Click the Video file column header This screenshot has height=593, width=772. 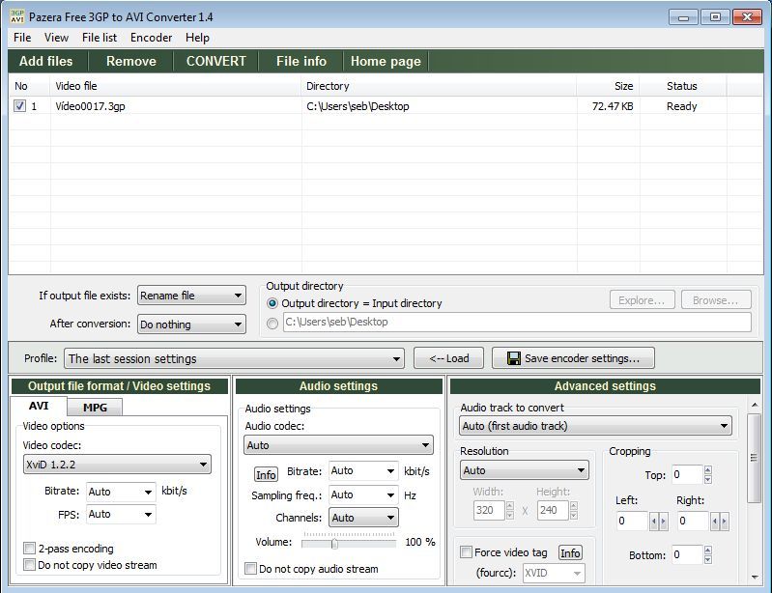pos(175,86)
